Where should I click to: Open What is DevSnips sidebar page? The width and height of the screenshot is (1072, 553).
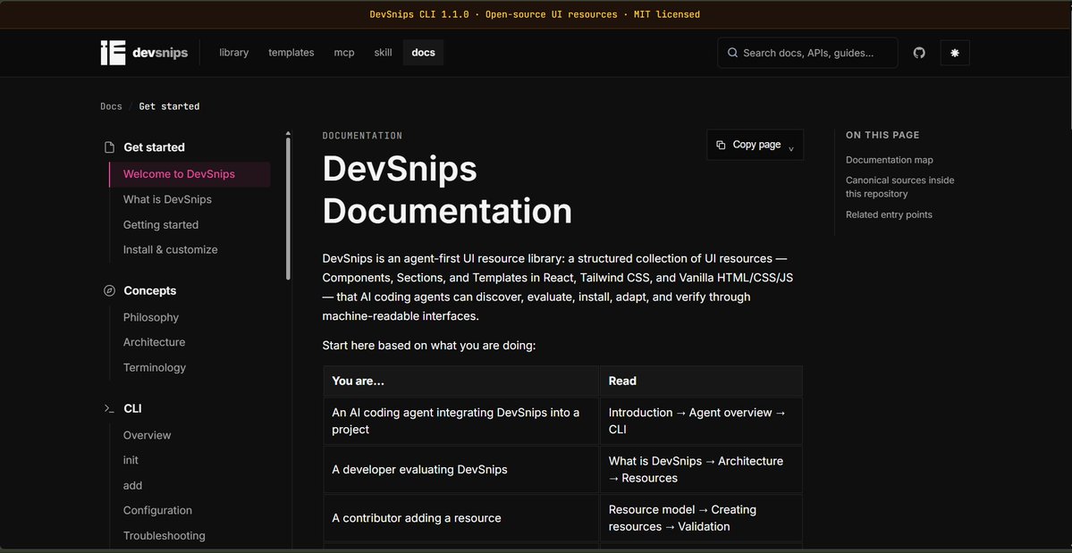(x=167, y=199)
